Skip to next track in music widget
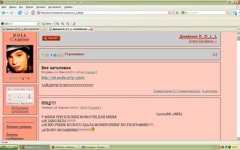Image resolution: width=240 pixels, height=150 pixels. tap(22, 97)
